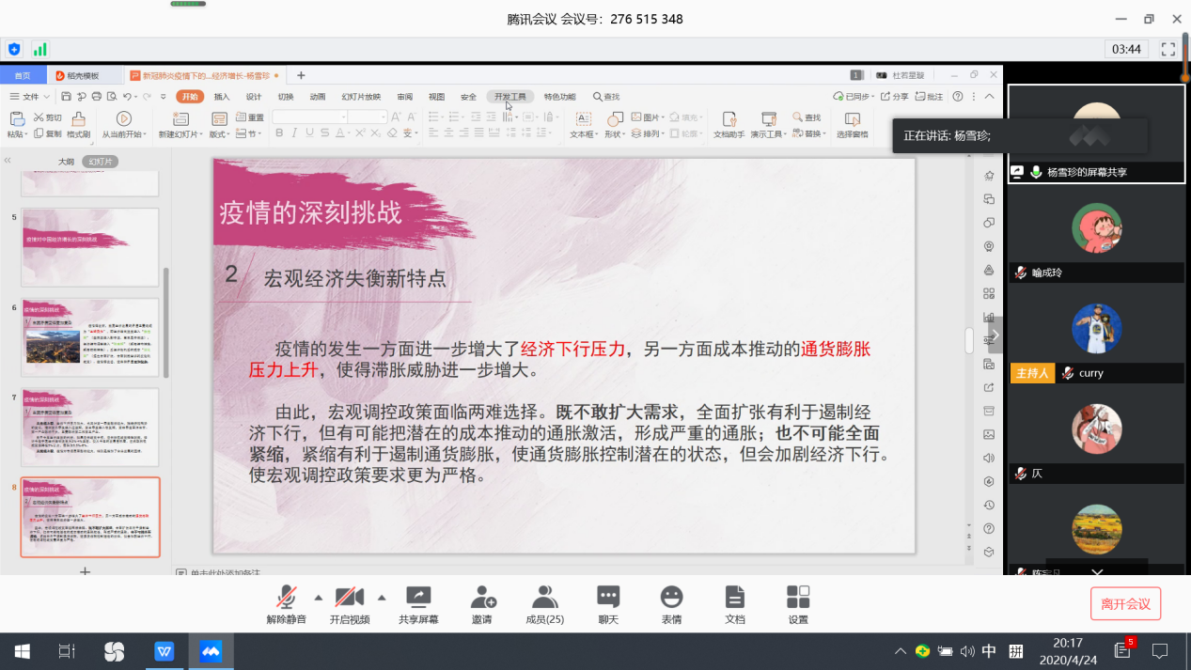Open the Emoji (表情) reactions icon

[x=671, y=597]
